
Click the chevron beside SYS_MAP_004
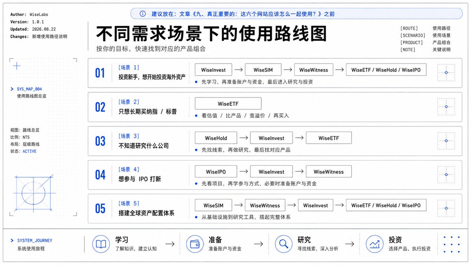coord(12,89)
